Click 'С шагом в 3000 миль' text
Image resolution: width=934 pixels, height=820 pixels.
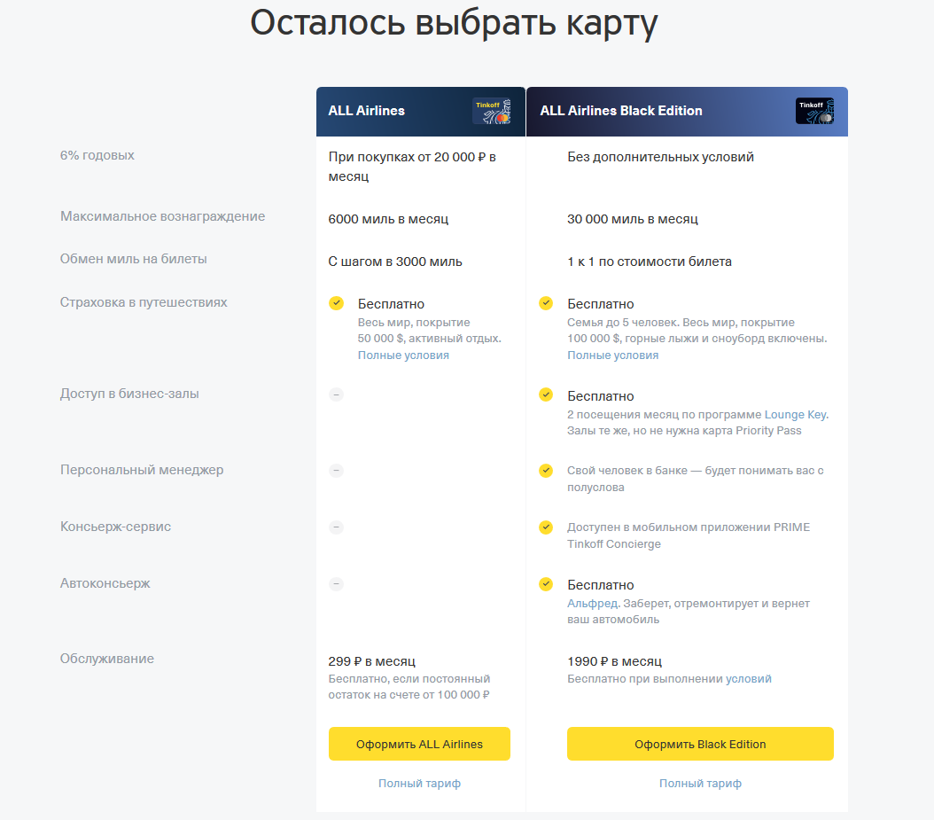(x=395, y=262)
